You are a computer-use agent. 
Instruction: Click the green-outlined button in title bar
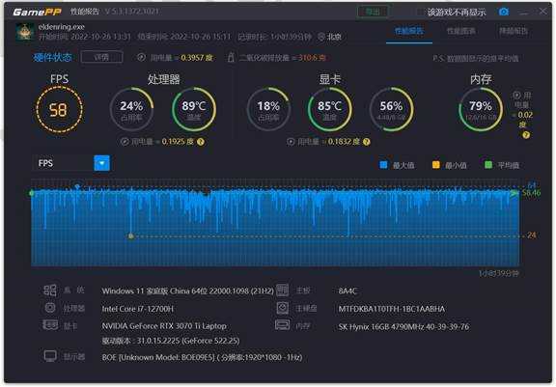tap(373, 12)
